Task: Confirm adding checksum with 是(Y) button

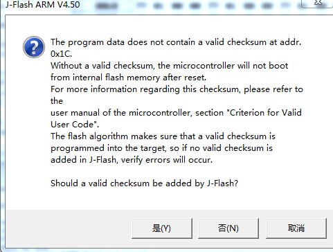Action: coord(162,228)
